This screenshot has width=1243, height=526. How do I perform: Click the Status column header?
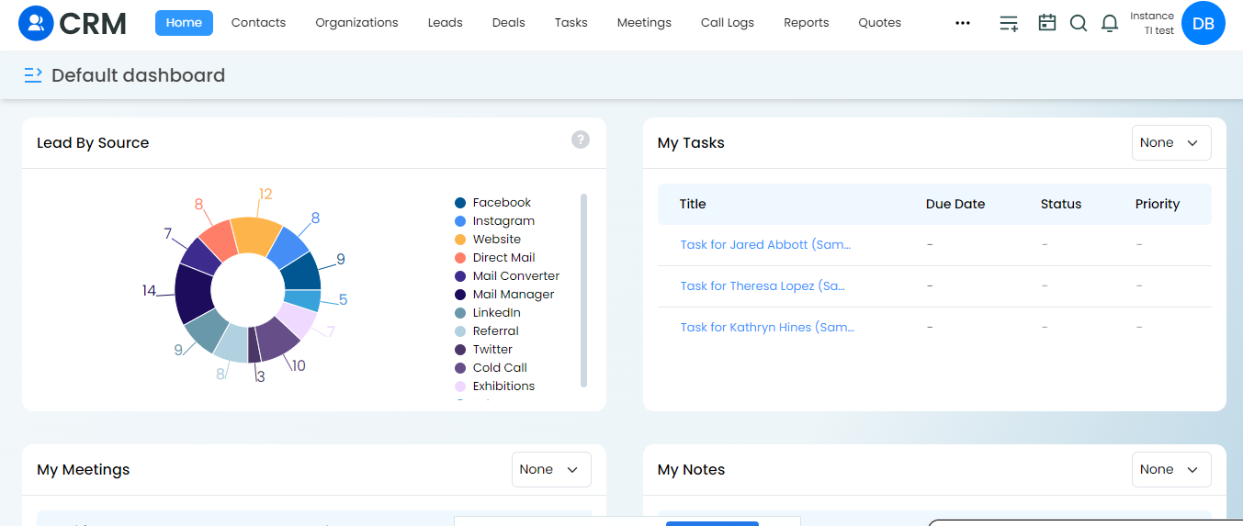click(x=1061, y=204)
